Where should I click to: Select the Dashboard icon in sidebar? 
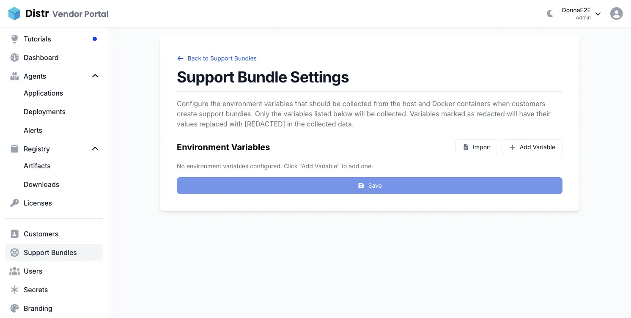coord(14,58)
